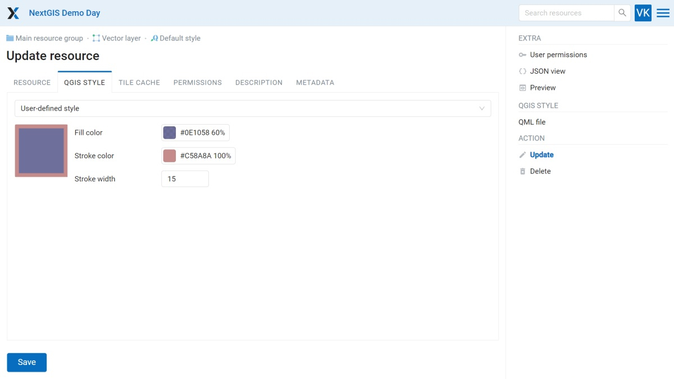
Task: Click the Preview icon in the sidebar
Action: pyautogui.click(x=522, y=88)
